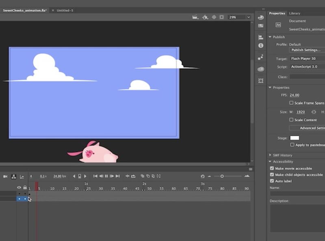This screenshot has width=325, height=241.
Task: Step forward one frame
Action: click(x=112, y=176)
